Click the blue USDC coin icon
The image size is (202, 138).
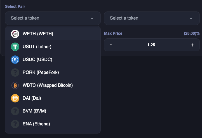pyautogui.click(x=15, y=60)
